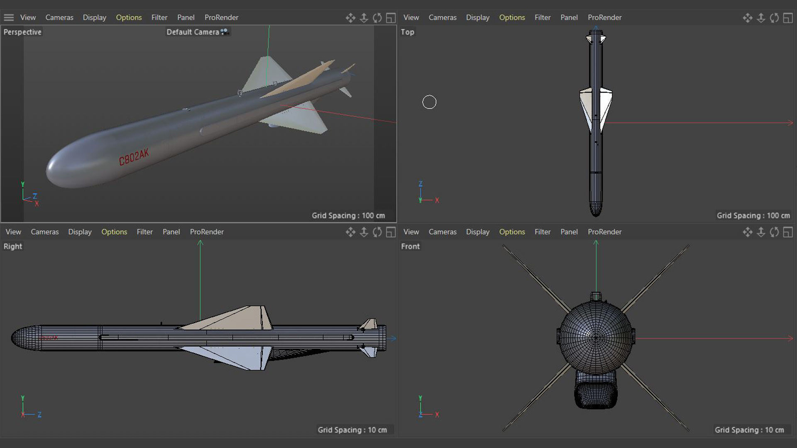Click the pan icon in Perspective viewport
The height and width of the screenshot is (448, 797).
pyautogui.click(x=350, y=18)
